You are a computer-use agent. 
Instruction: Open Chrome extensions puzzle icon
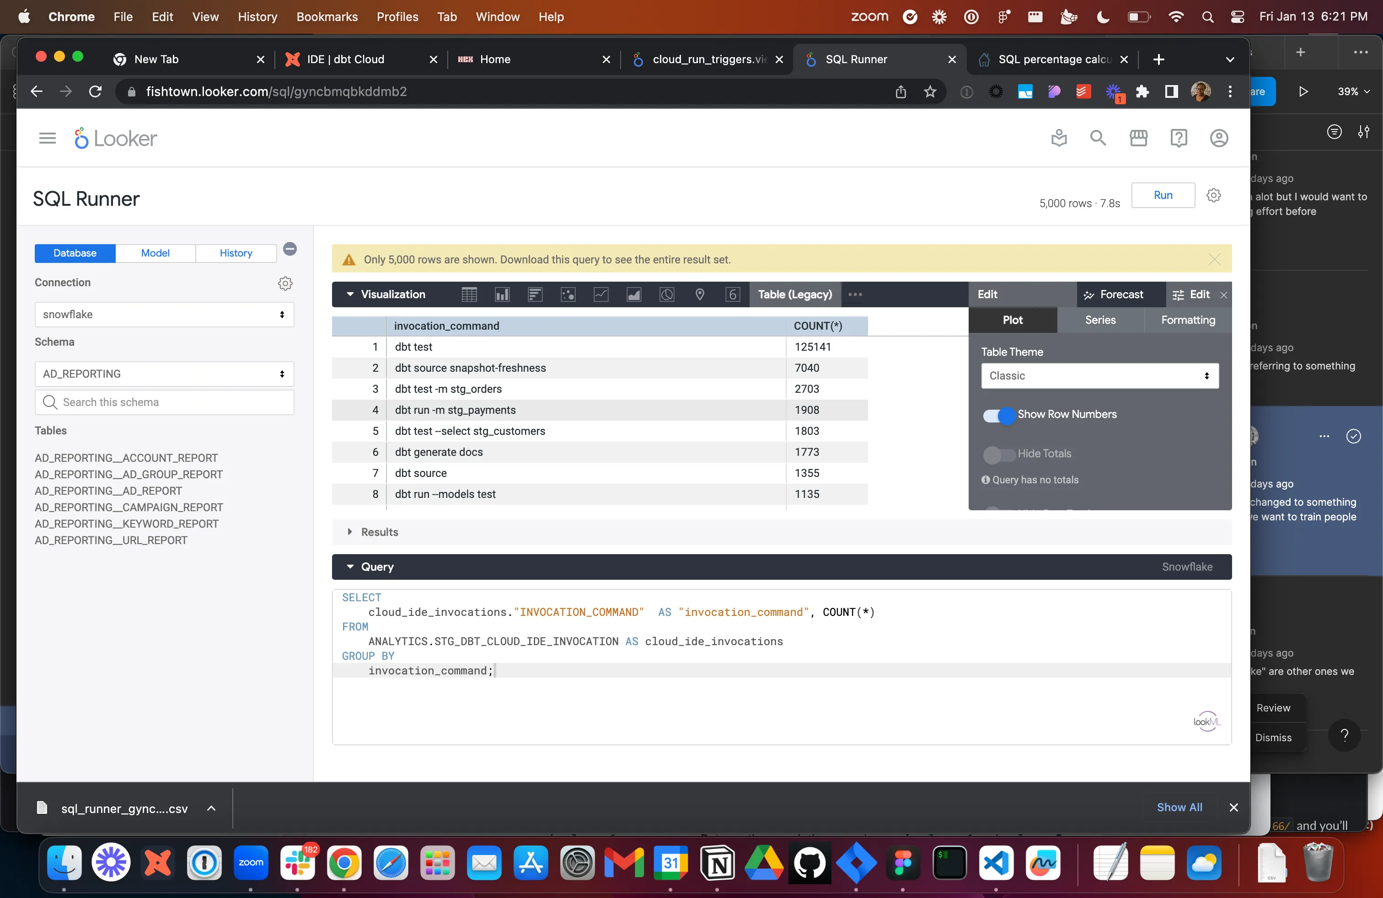(x=1142, y=92)
